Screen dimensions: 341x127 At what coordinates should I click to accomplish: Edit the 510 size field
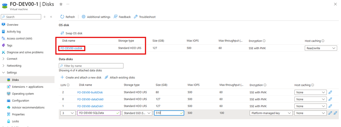[x=169, y=113]
